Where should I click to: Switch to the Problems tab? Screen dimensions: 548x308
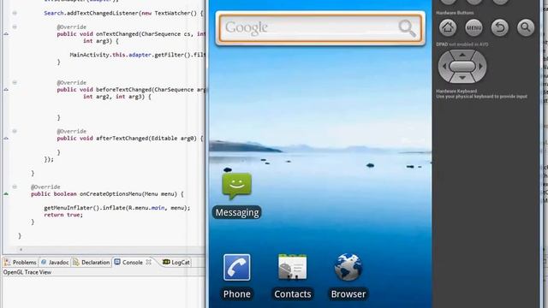pyautogui.click(x=21, y=263)
